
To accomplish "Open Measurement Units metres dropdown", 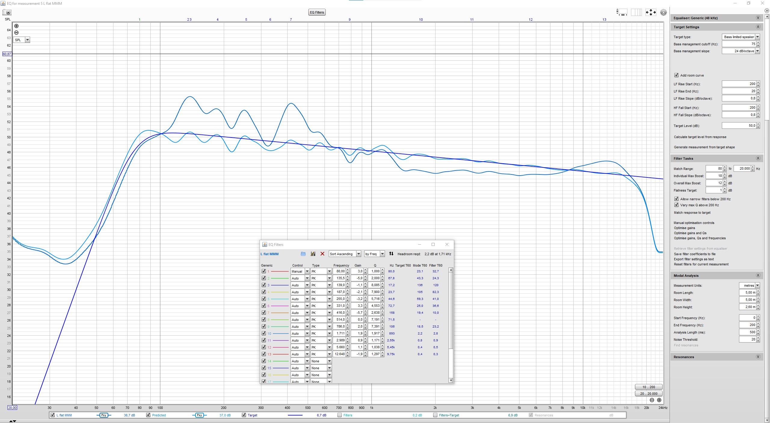I will click(750, 286).
